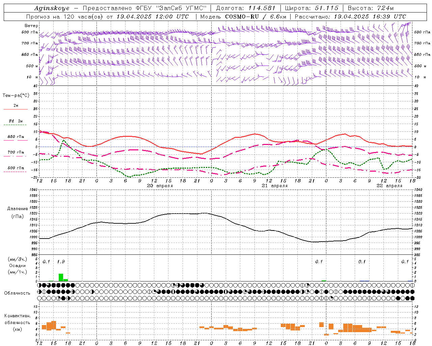Click the 'Td 2м' dew point legend entry
This screenshot has width=432, height=346.
click(x=16, y=121)
